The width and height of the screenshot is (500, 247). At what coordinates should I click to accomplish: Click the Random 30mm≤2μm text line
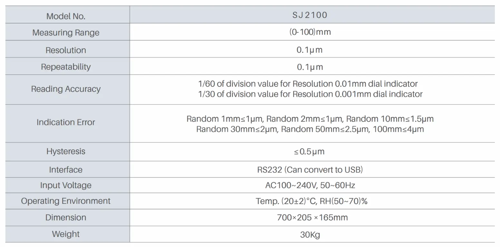[310, 129]
